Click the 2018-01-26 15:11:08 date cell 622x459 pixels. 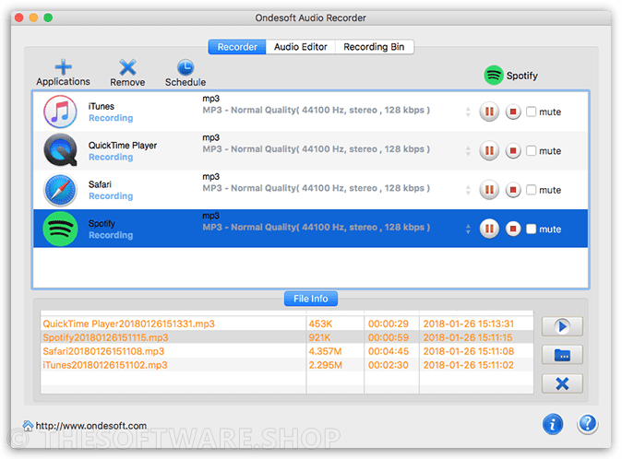click(x=469, y=351)
